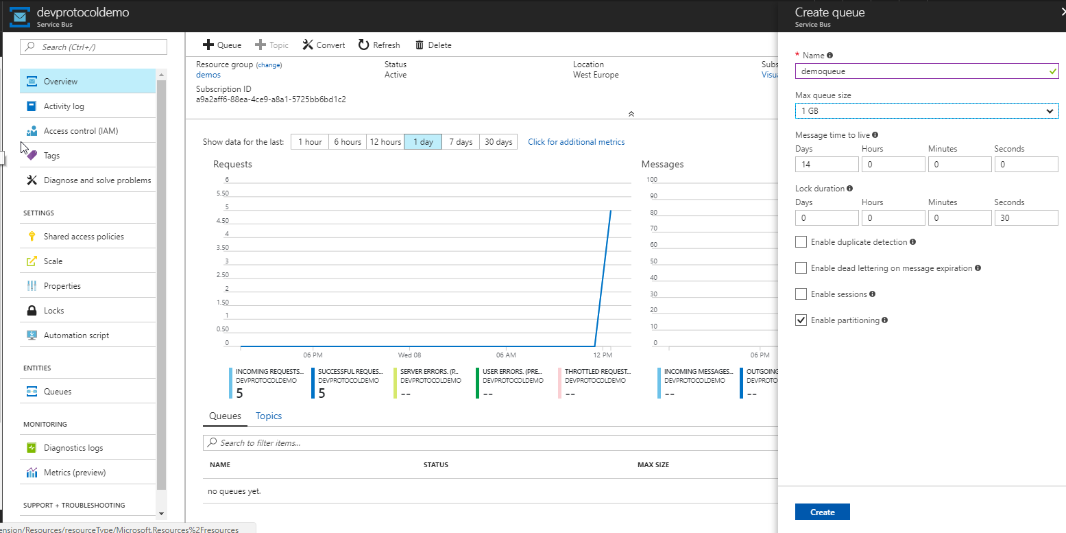Click info icon for Enable partitioning
Image resolution: width=1066 pixels, height=533 pixels.
(x=885, y=320)
